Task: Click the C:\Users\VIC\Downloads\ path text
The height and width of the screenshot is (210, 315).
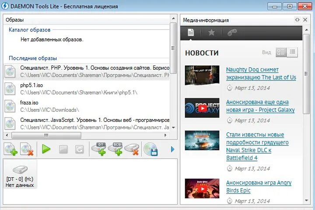Action: click(49, 110)
